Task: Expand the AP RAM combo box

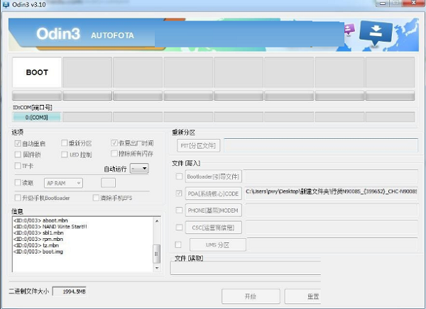Action: tap(63, 183)
